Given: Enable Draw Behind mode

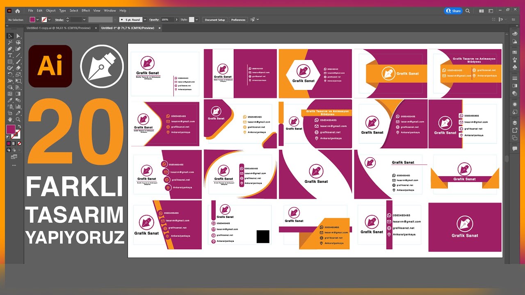Looking at the screenshot, I should [x=14, y=150].
